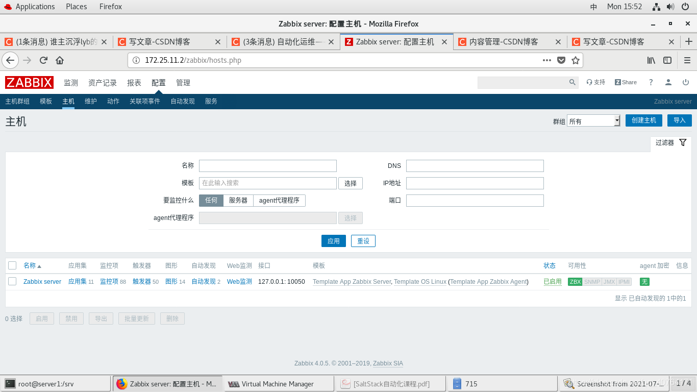Open a new Firefox tab
697x392 pixels.
point(689,42)
